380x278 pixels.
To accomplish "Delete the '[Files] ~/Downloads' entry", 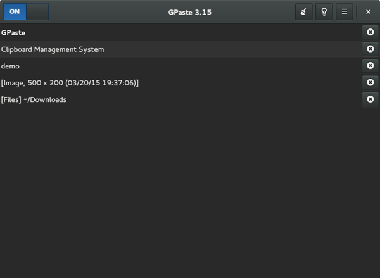I will [x=370, y=99].
